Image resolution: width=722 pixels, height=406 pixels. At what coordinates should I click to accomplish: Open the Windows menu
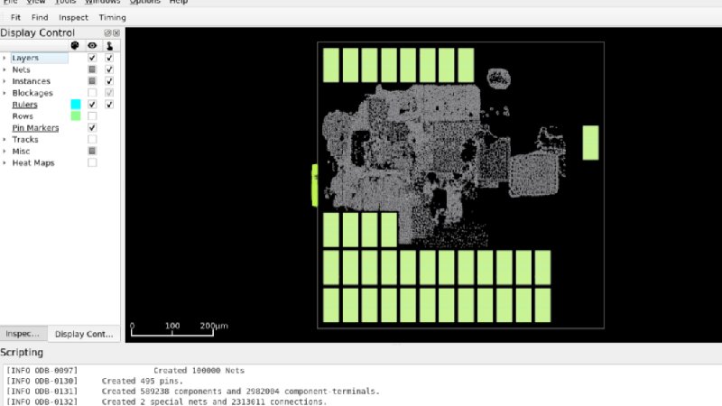click(102, 2)
